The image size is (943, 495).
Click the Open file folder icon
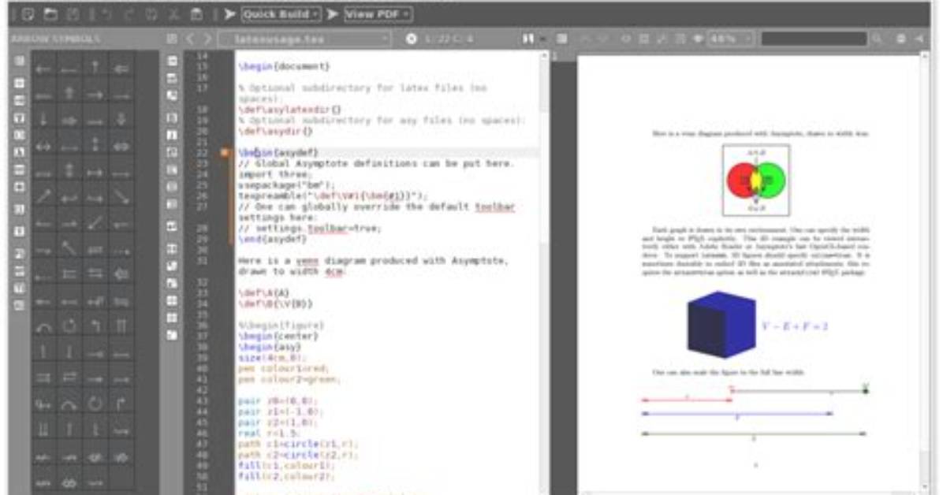(x=50, y=14)
